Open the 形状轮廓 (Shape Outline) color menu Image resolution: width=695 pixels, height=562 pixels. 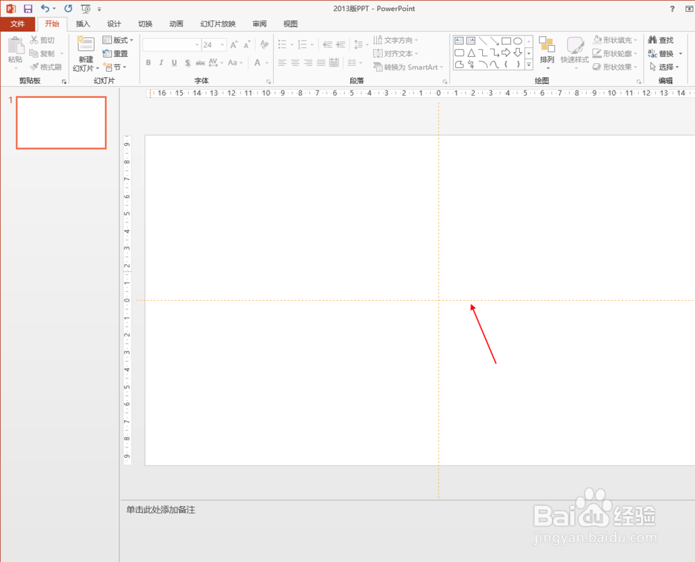click(x=615, y=53)
